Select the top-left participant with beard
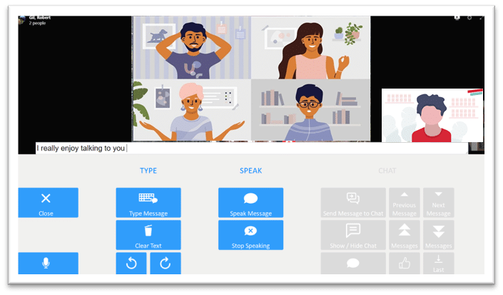This screenshot has height=295, width=503. pyautogui.click(x=190, y=47)
